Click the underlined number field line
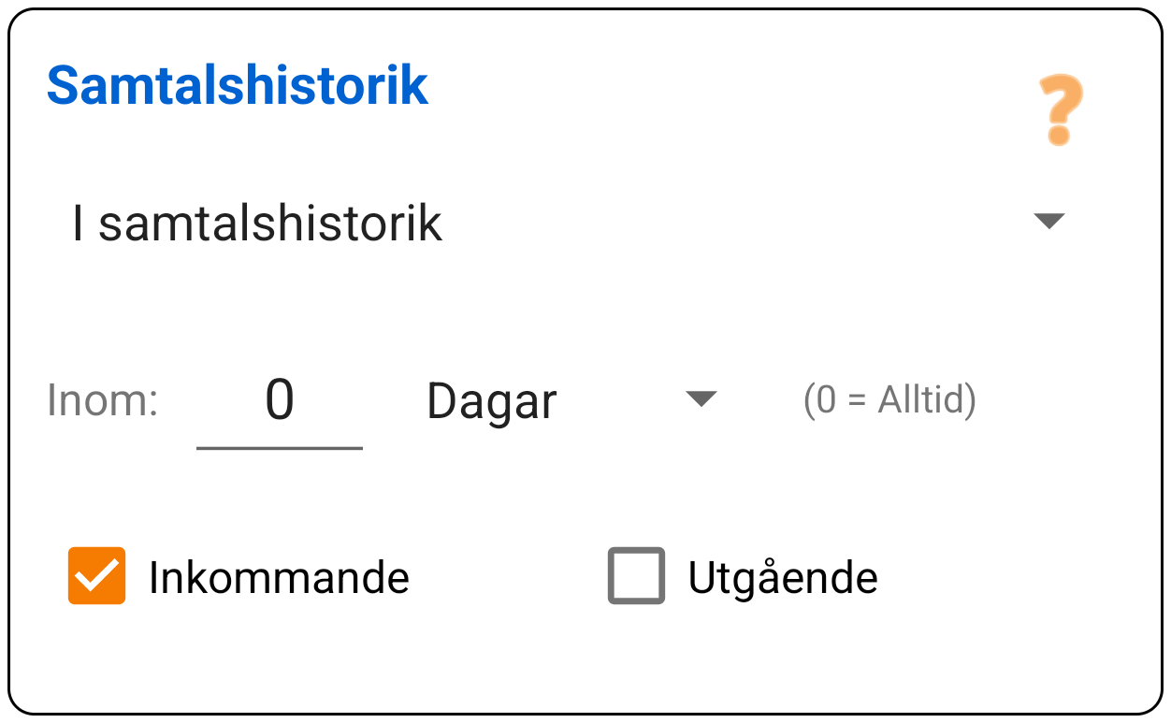 pyautogui.click(x=279, y=449)
